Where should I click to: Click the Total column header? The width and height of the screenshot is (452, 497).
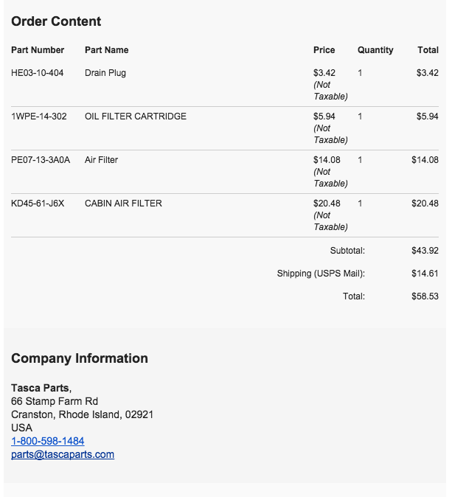(x=428, y=50)
